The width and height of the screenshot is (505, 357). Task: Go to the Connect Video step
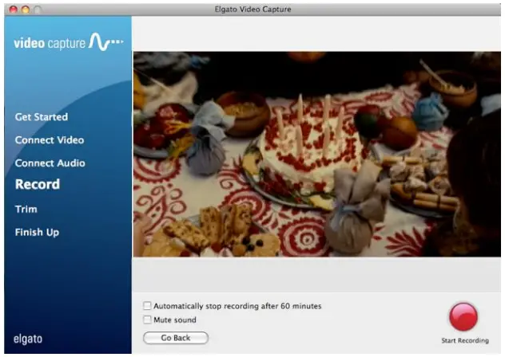tap(50, 140)
